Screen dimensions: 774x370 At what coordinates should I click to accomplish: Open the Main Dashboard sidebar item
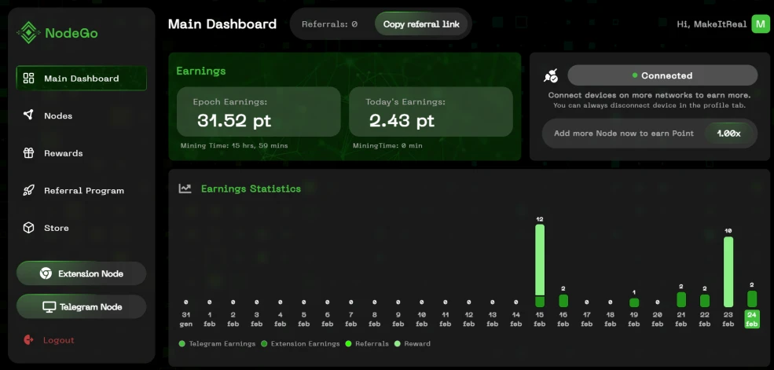82,78
